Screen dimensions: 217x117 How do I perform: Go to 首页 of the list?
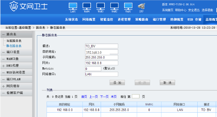click(x=84, y=97)
